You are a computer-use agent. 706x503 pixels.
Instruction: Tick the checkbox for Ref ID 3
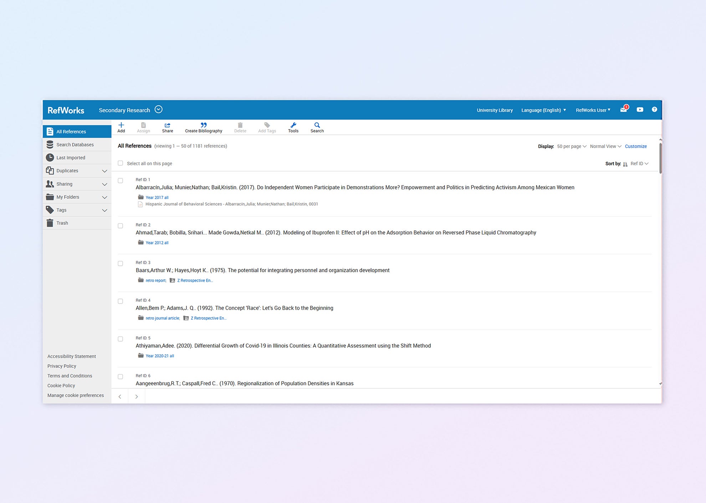coord(121,264)
